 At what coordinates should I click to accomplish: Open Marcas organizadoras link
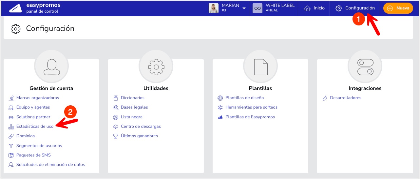[x=38, y=98]
